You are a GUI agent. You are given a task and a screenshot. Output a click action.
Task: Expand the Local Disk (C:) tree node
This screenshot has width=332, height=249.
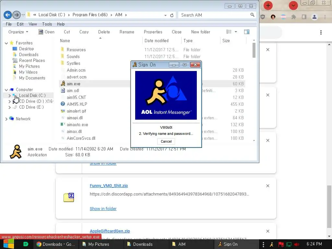click(x=9, y=96)
